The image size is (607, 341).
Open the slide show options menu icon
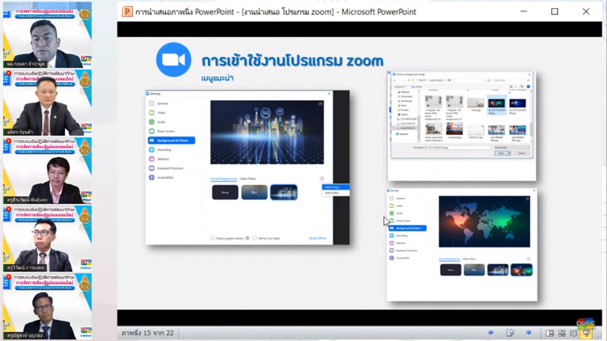pyautogui.click(x=510, y=333)
